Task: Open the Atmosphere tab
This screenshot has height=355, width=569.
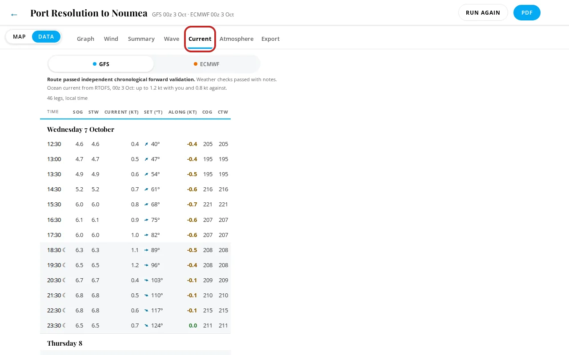Action: click(236, 39)
